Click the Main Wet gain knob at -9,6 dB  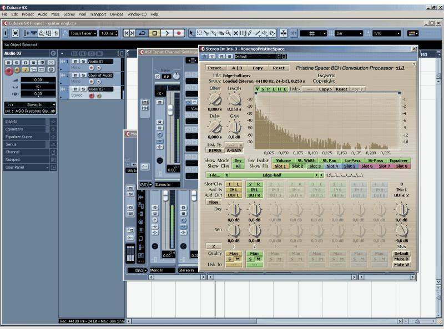[x=401, y=230]
